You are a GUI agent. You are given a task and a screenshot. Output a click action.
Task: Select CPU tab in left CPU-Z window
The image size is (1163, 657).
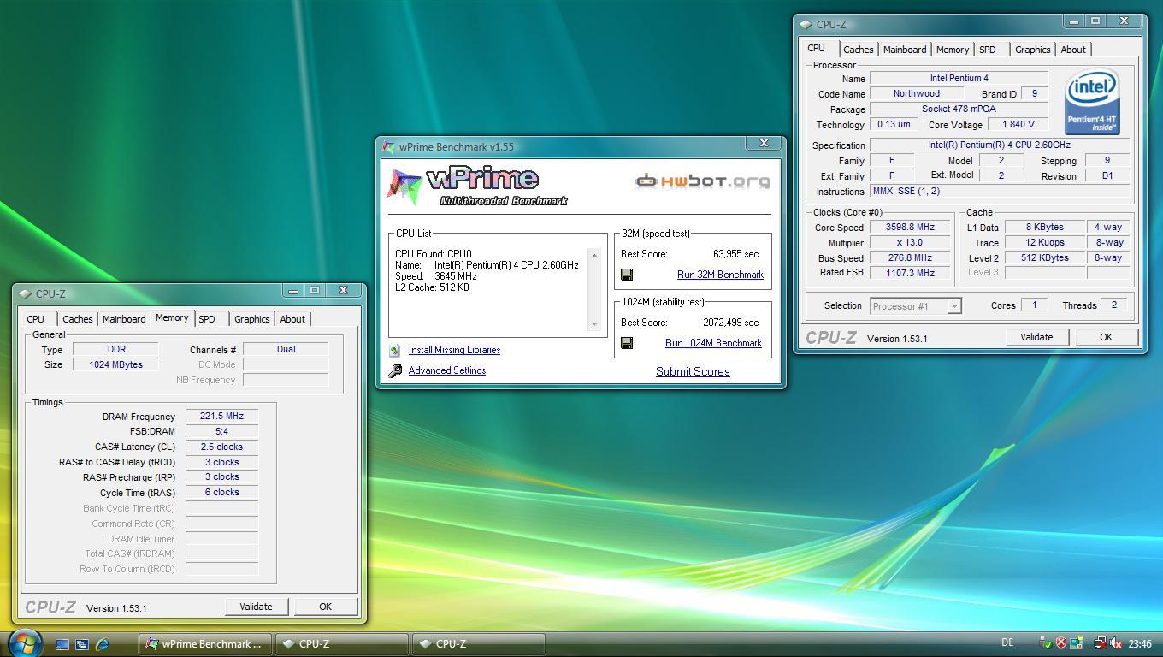[x=36, y=319]
